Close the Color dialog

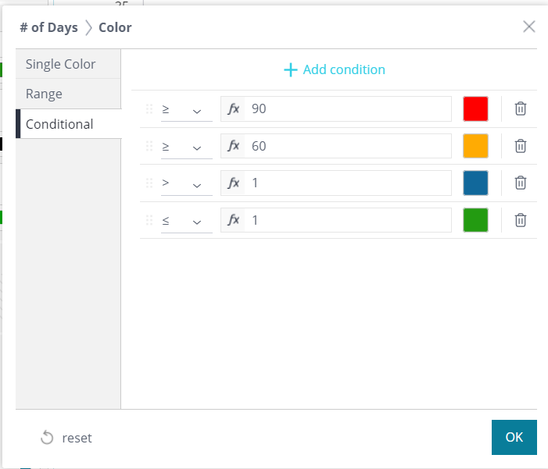pos(529,27)
